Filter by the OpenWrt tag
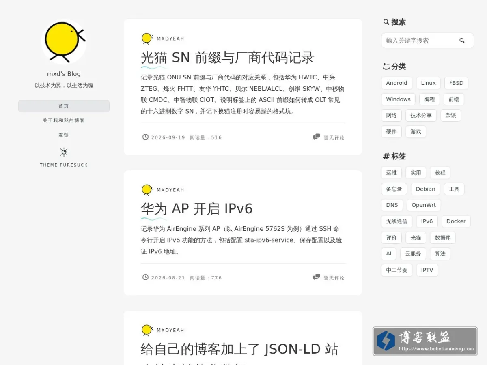Viewport: 487px width, 365px height. point(424,205)
